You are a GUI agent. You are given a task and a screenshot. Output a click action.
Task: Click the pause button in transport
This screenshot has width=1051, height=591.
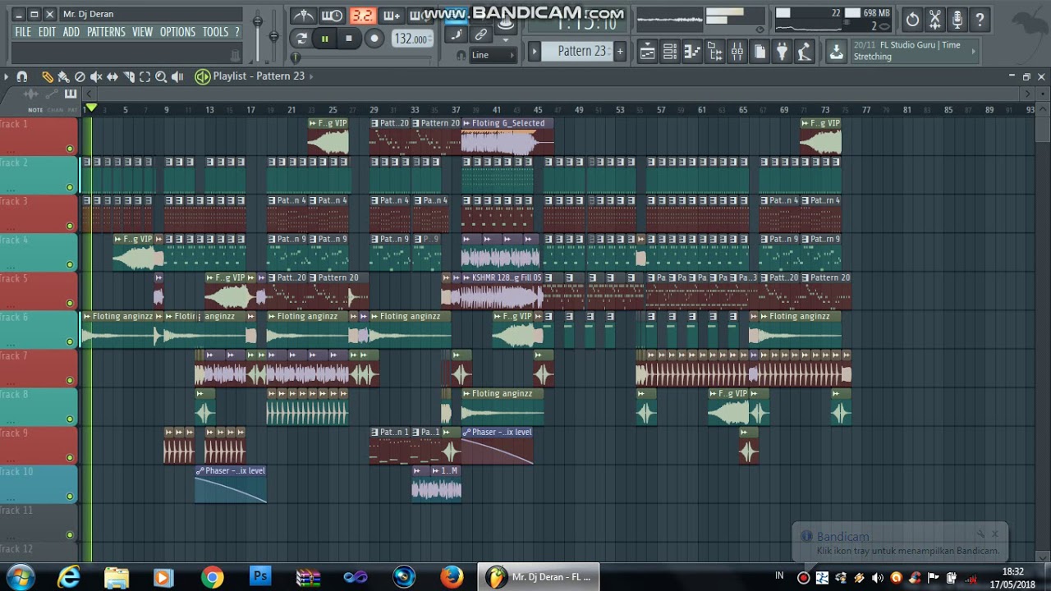pyautogui.click(x=324, y=39)
